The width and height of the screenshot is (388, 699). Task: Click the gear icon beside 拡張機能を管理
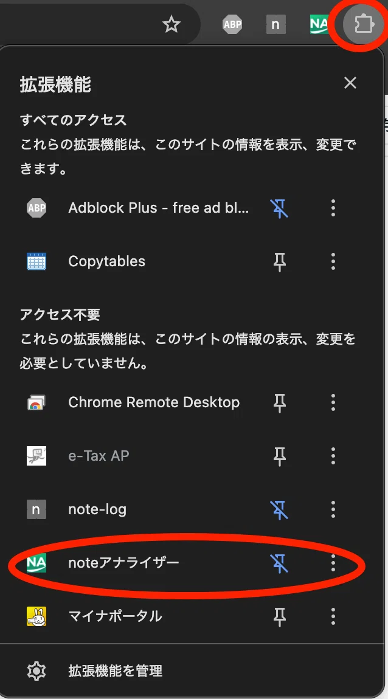[x=36, y=671]
